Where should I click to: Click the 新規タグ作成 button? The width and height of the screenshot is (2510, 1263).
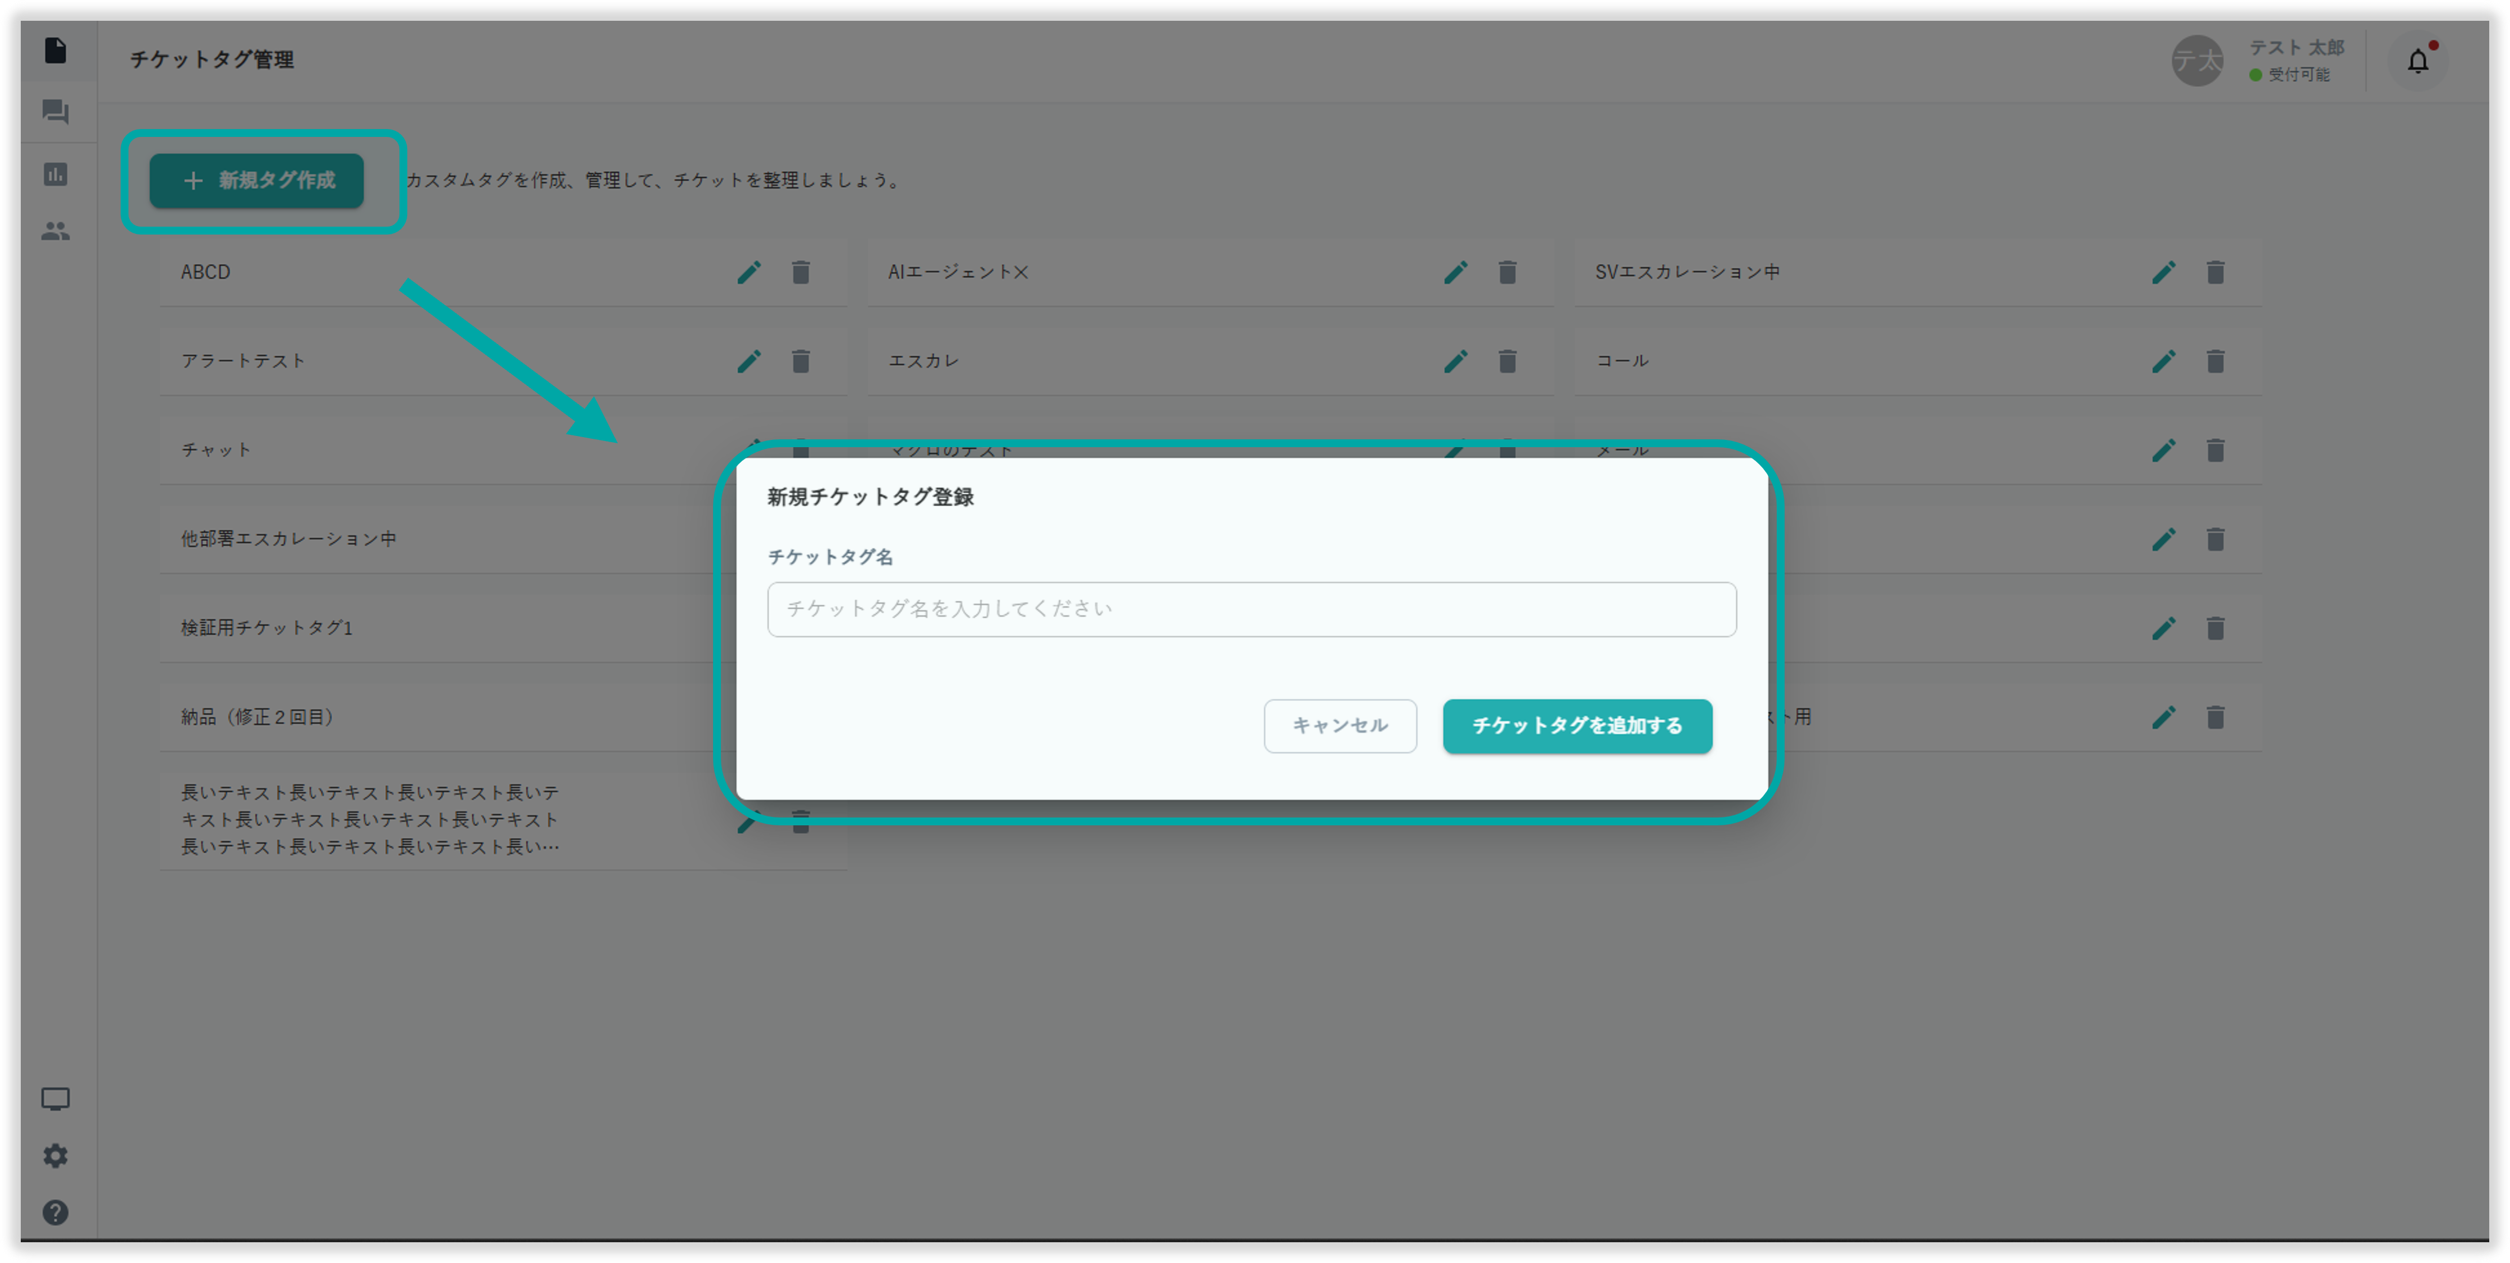(x=256, y=180)
